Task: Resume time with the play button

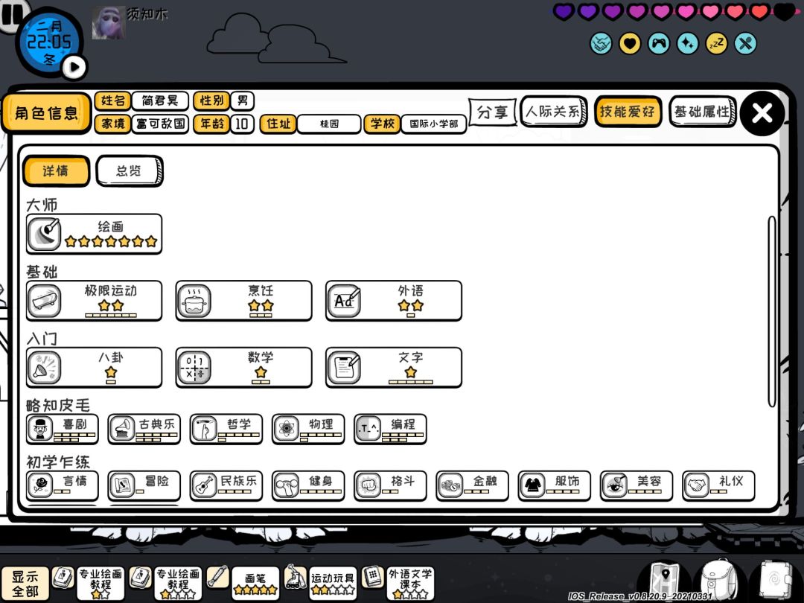Action: (x=75, y=67)
